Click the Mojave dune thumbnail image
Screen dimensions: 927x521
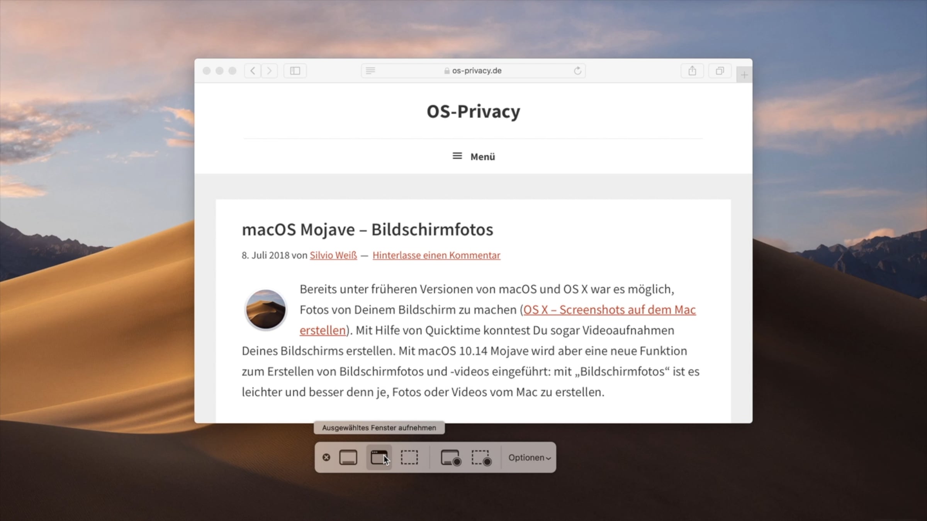266,310
